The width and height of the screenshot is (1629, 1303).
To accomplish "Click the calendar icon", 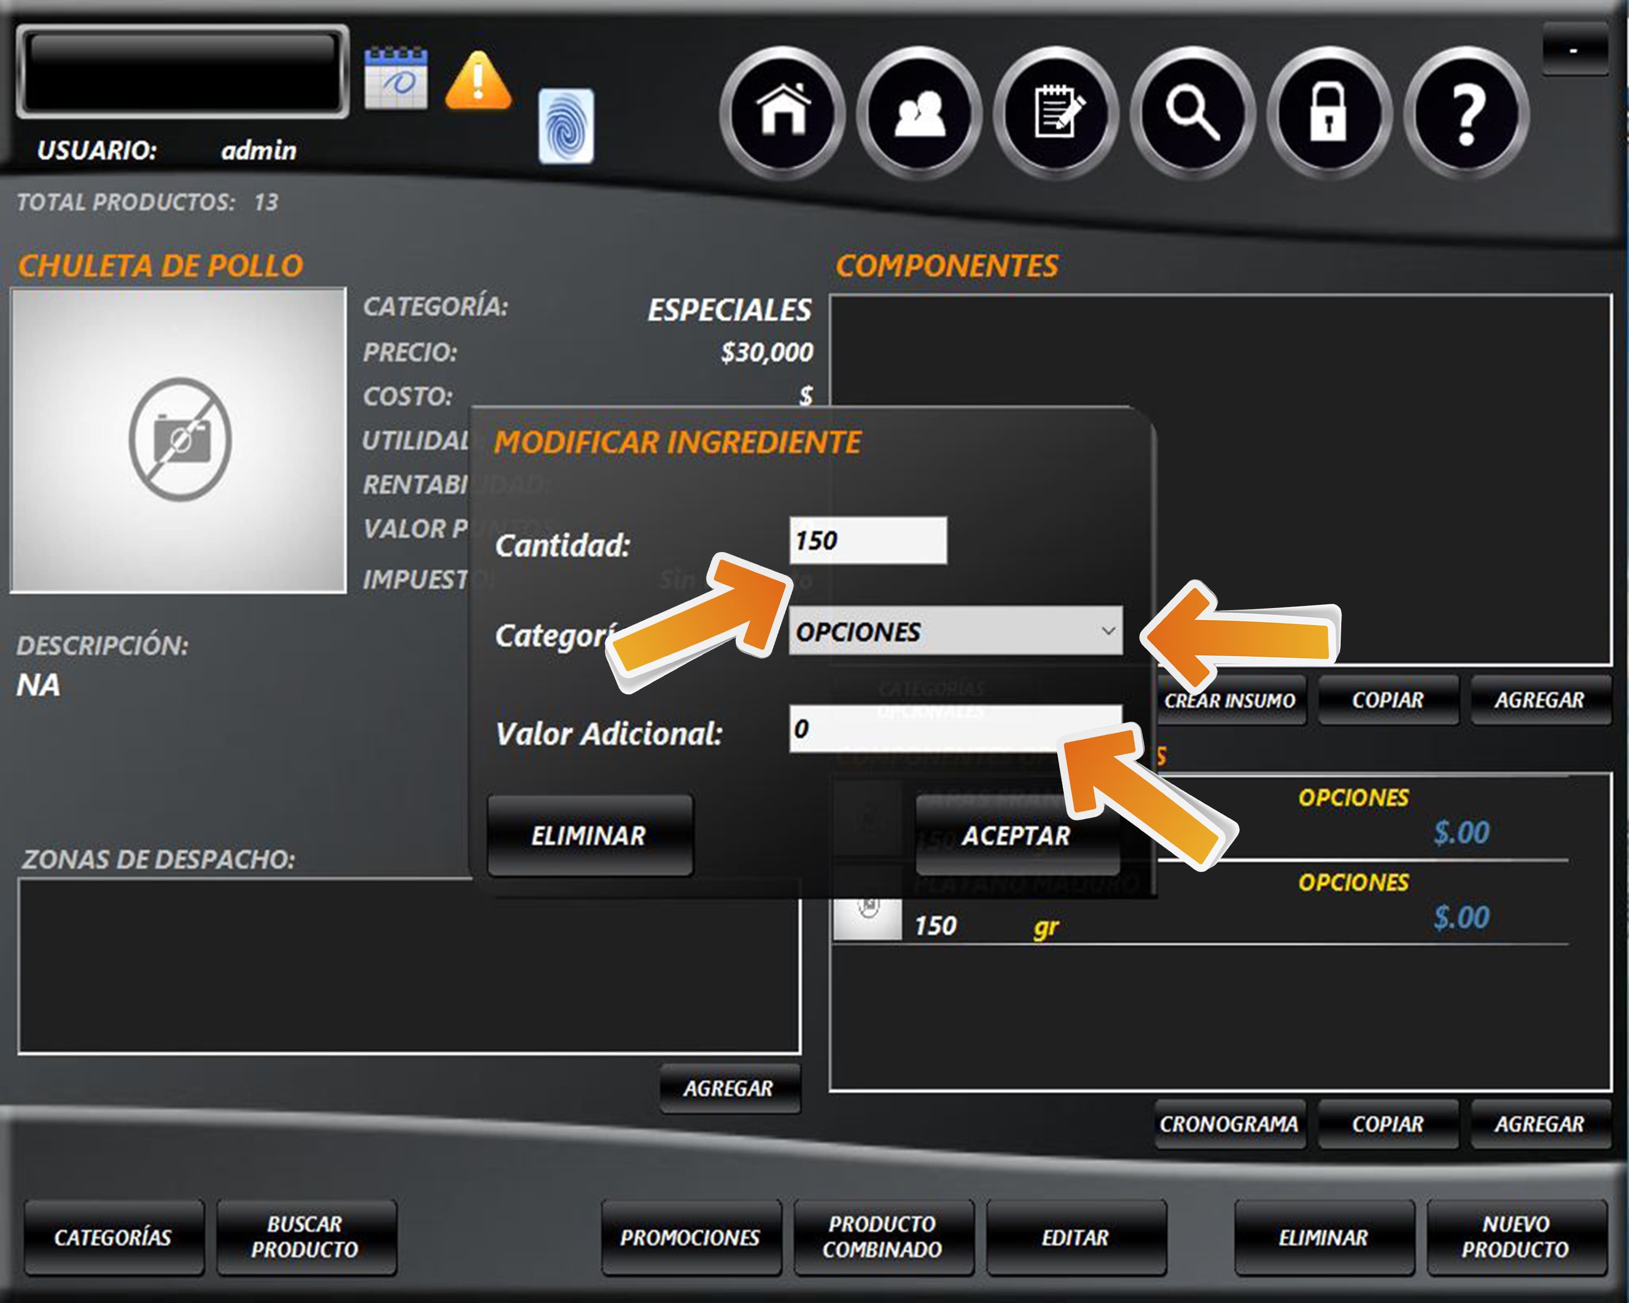I will coord(395,79).
